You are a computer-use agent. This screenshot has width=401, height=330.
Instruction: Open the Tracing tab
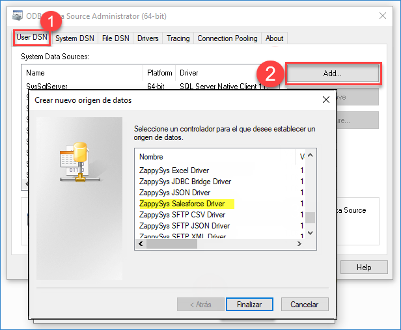tap(178, 38)
